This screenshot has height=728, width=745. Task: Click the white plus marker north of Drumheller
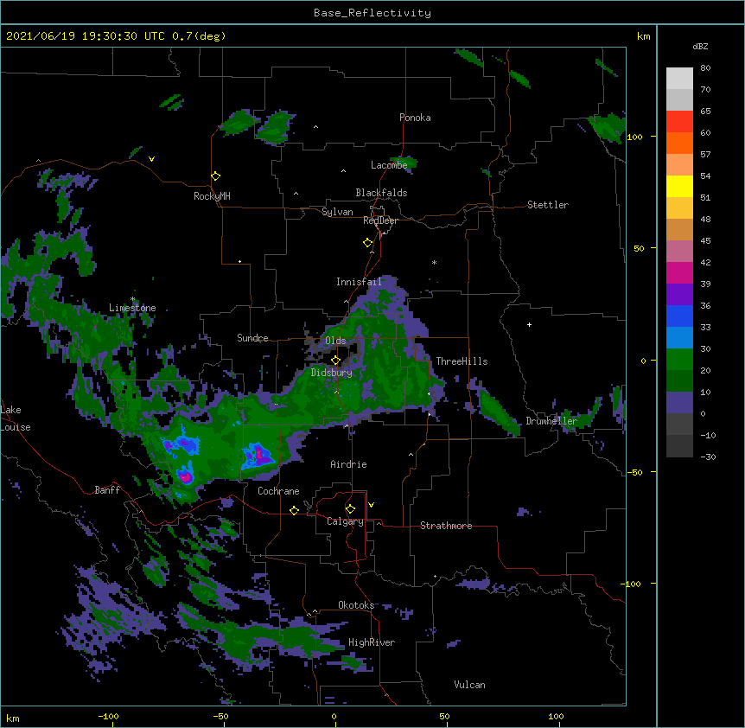[x=529, y=324]
